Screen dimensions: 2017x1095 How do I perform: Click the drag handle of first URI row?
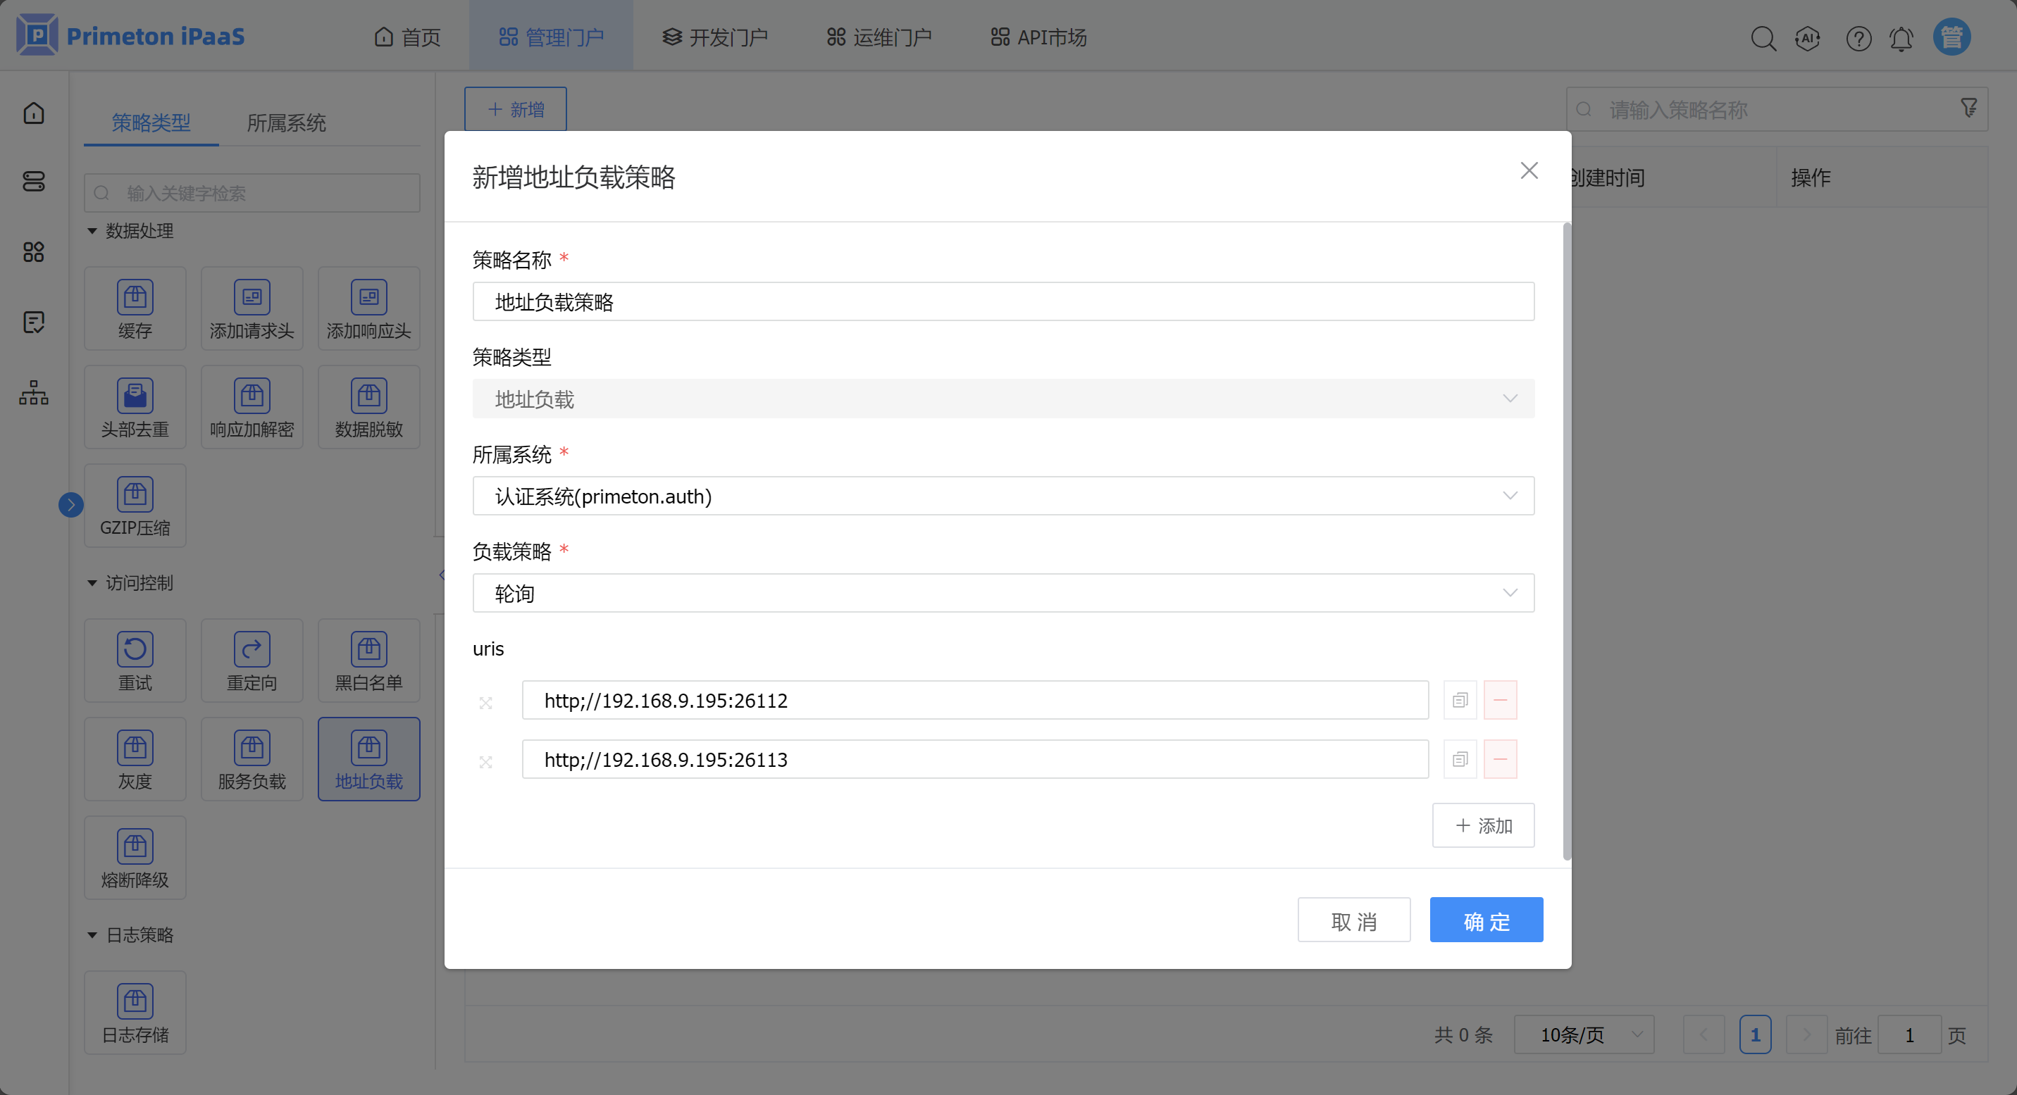point(485,702)
